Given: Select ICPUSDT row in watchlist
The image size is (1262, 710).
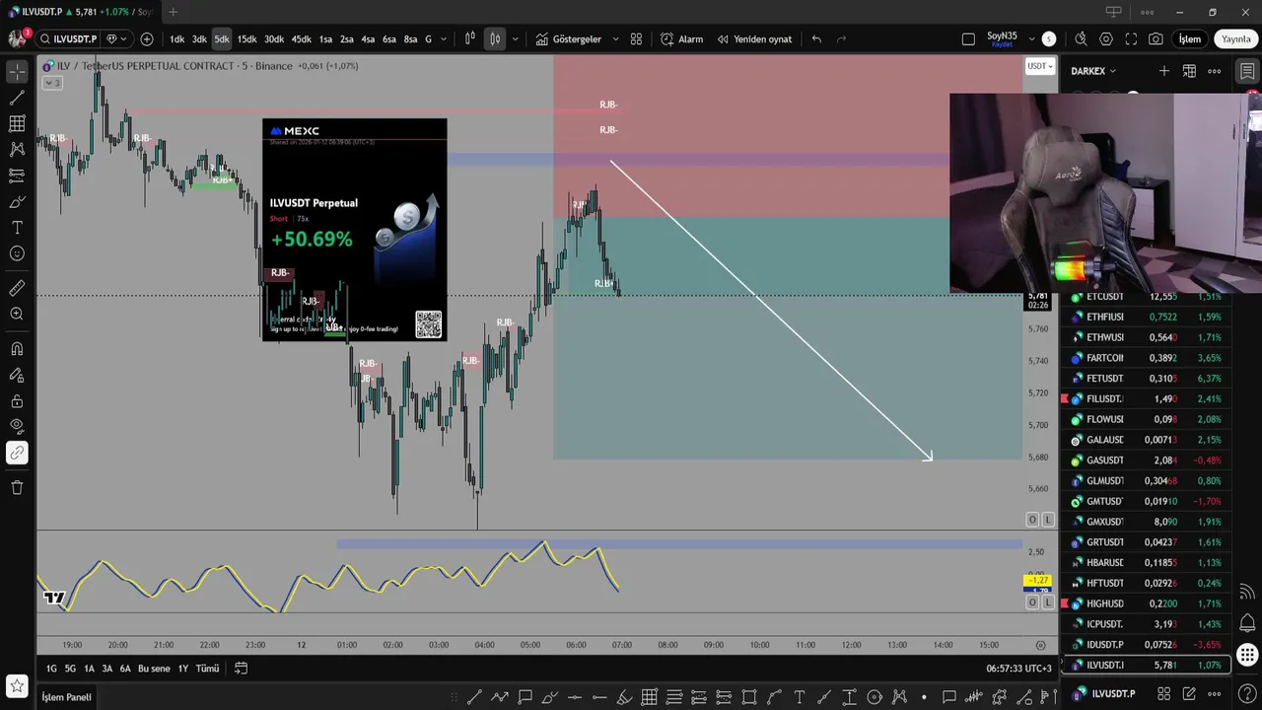Looking at the screenshot, I should click(x=1146, y=624).
